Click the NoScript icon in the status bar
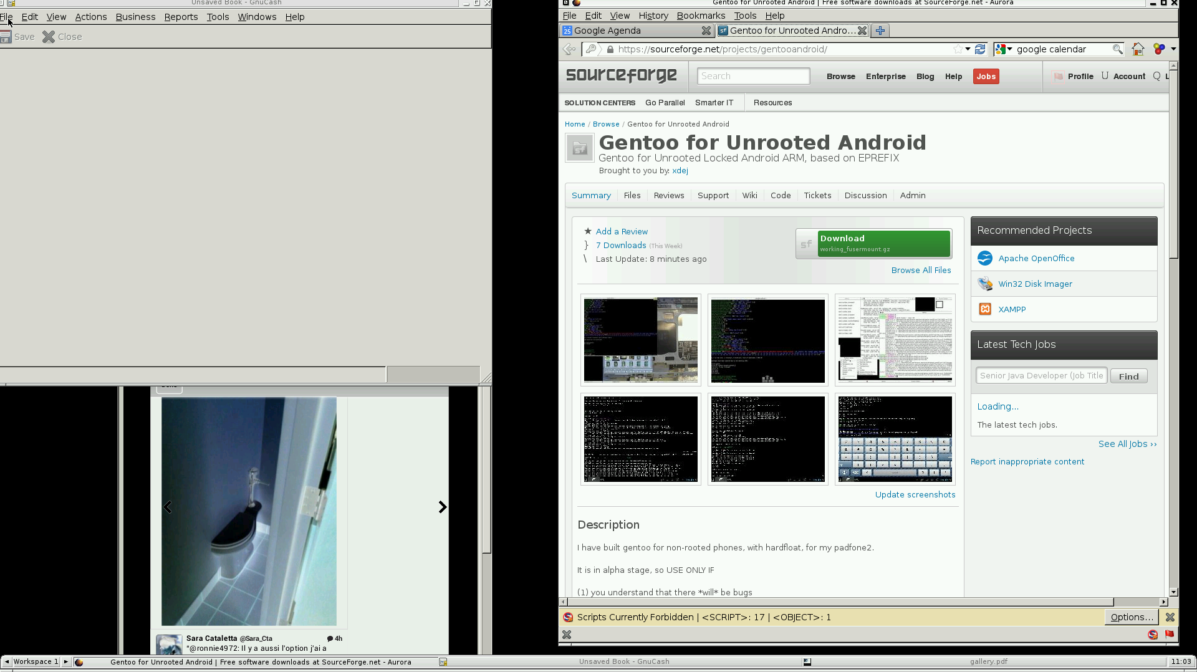This screenshot has height=672, width=1197. pyautogui.click(x=1153, y=635)
